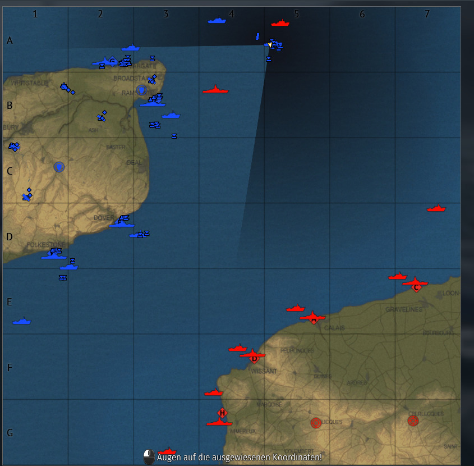474x466 pixels.
Task: Click the mouse icon beside the hint text
Action: [149, 457]
